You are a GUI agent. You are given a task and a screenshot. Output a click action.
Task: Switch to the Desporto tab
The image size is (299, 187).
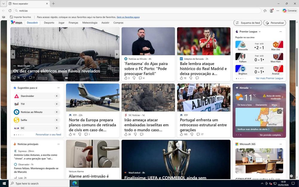[49, 23]
